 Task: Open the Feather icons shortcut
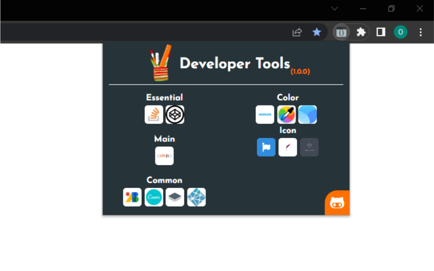(x=288, y=147)
